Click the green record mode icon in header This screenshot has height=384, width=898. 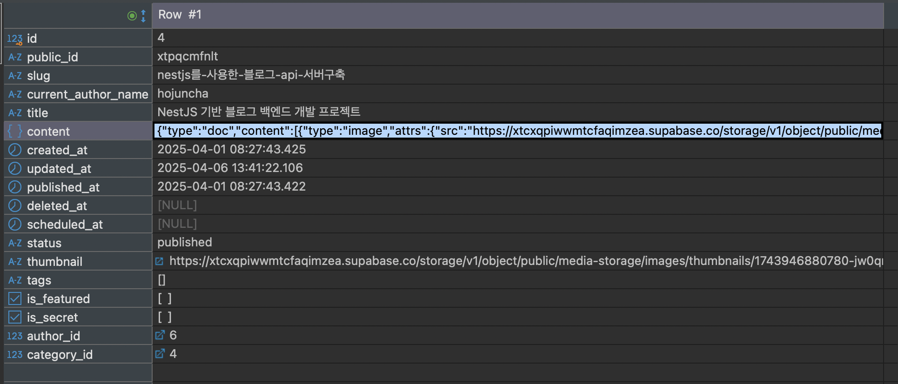[132, 16]
